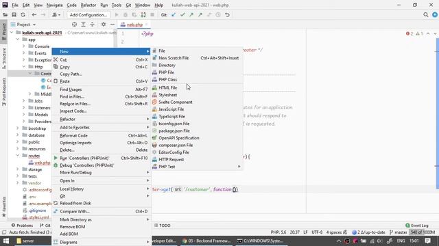The height and width of the screenshot is (246, 439).
Task: Select JavaScript File in New submenu
Action: coord(171,109)
